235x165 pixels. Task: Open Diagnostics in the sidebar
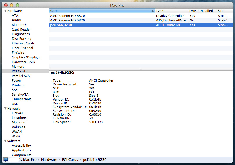pos(21,34)
